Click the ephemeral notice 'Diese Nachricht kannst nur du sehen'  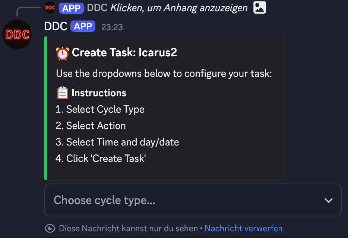[128, 228]
